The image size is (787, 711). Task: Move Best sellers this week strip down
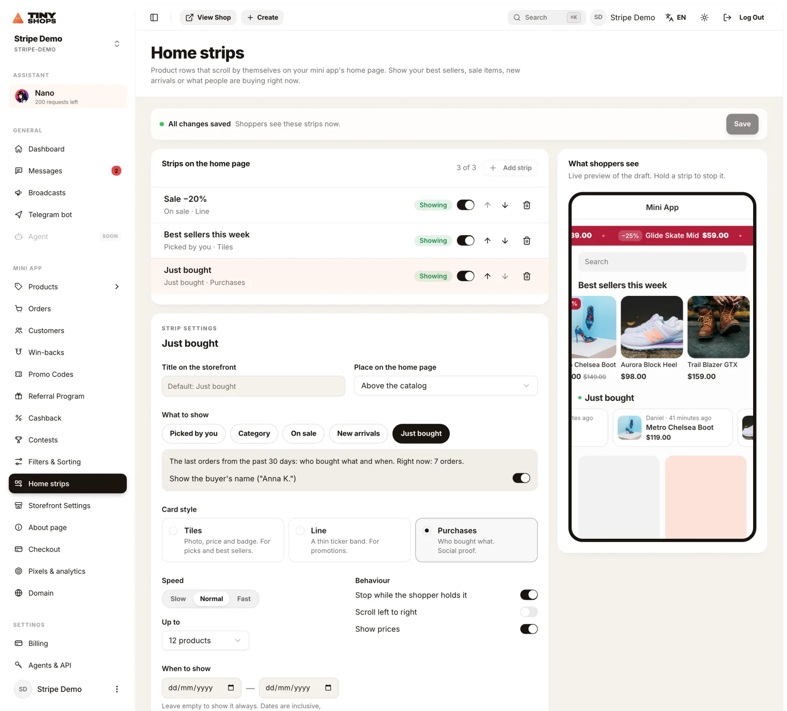(x=505, y=240)
